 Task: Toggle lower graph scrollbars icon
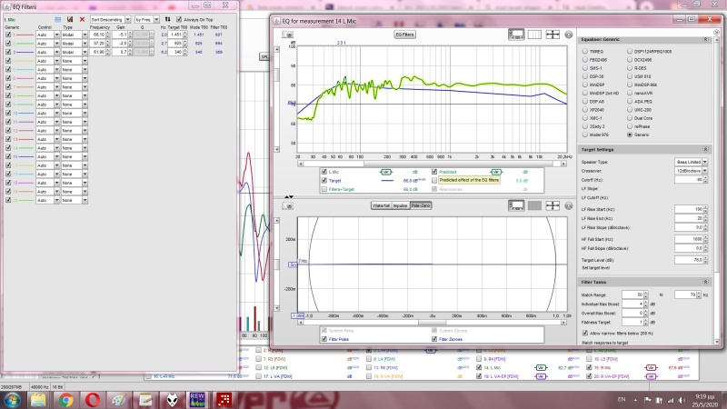(516, 205)
